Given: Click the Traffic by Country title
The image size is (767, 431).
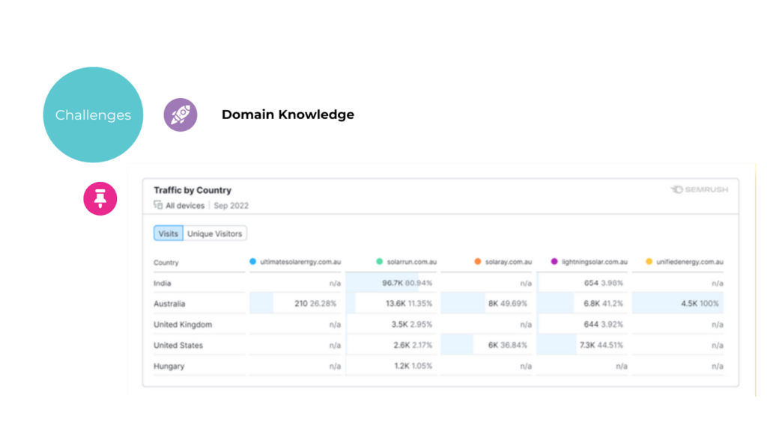Looking at the screenshot, I should tap(192, 190).
